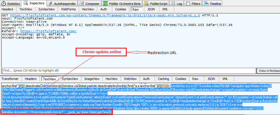Follow the Referer fistfuloftalent.com link

48,31
